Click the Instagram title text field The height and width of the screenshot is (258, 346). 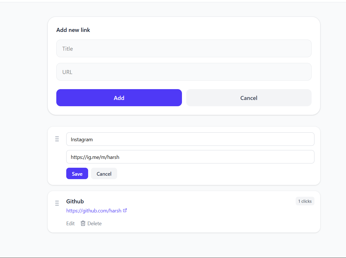[190, 139]
